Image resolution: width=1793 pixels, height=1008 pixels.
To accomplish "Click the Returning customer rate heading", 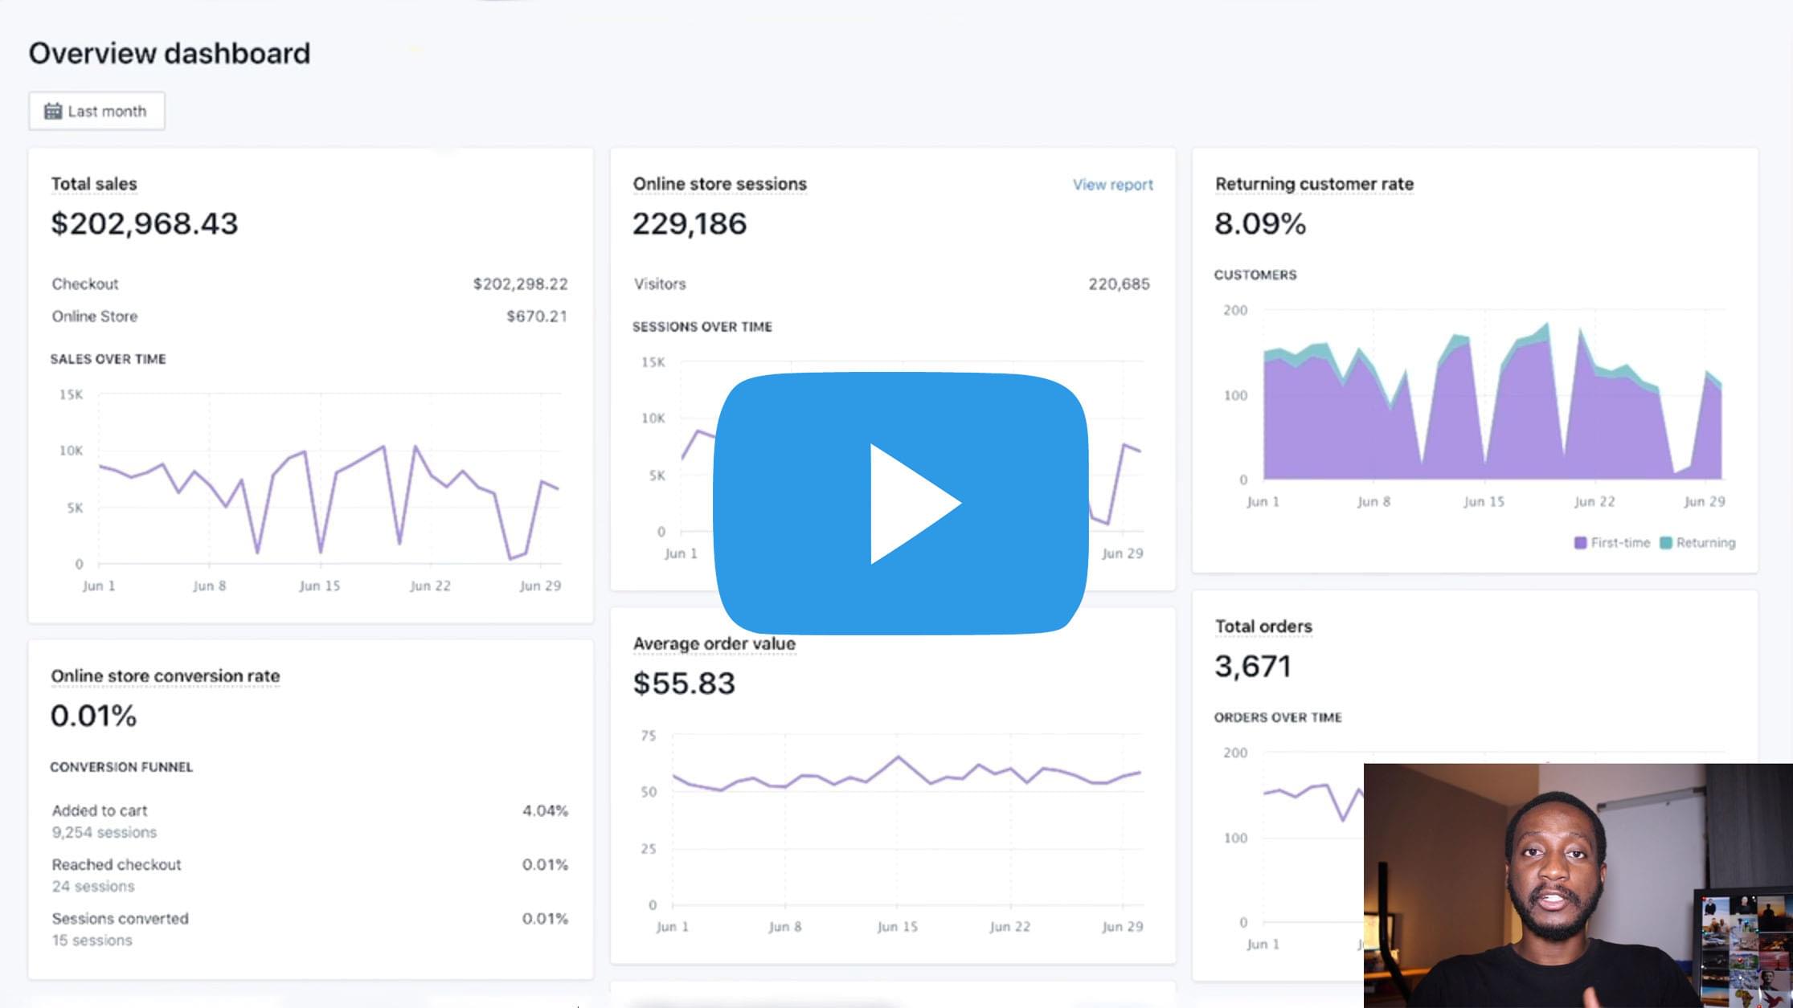I will pos(1314,184).
